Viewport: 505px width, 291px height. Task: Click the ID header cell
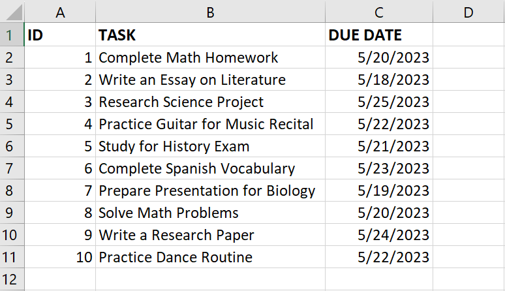(x=60, y=35)
